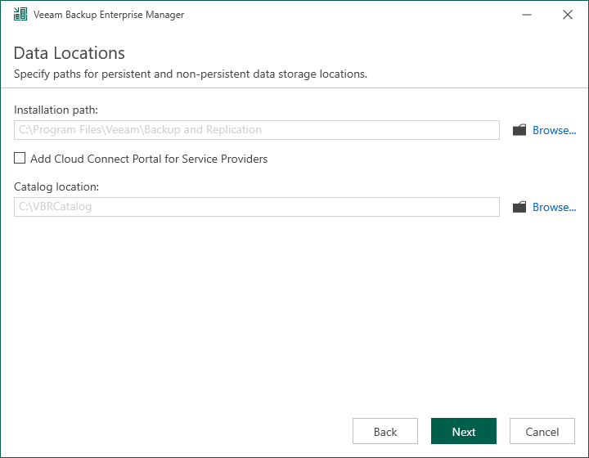Click folder icon beside Installation path Browse
The image size is (589, 458).
(x=519, y=130)
